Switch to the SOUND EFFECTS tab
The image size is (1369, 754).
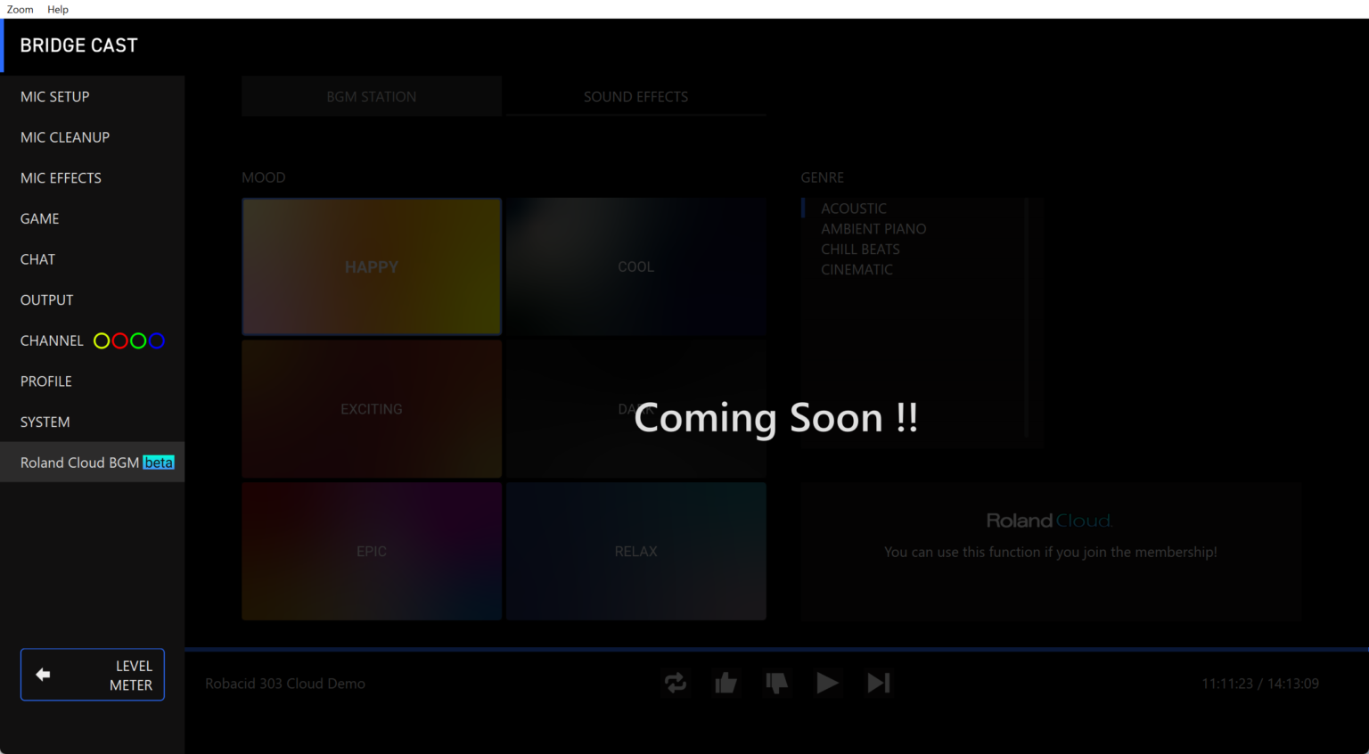[x=635, y=96]
